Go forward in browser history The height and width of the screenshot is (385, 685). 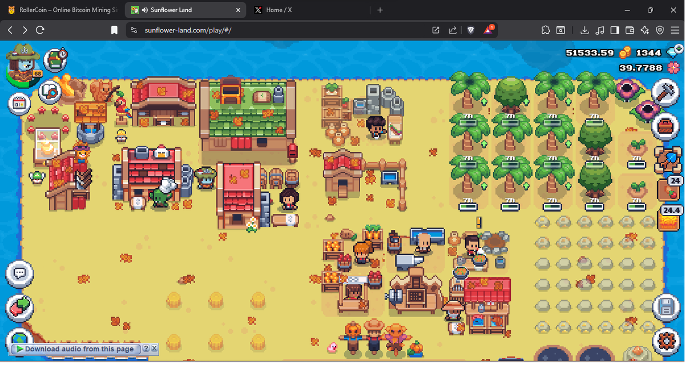[25, 30]
